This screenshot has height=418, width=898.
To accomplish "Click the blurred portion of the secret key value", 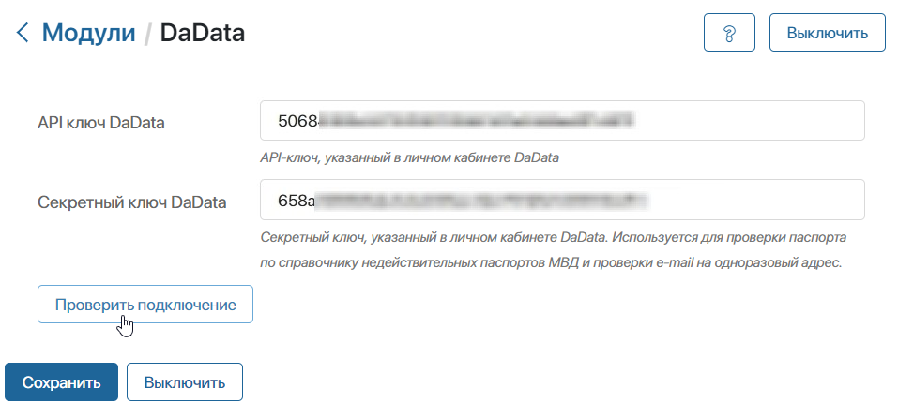I will click(x=481, y=201).
